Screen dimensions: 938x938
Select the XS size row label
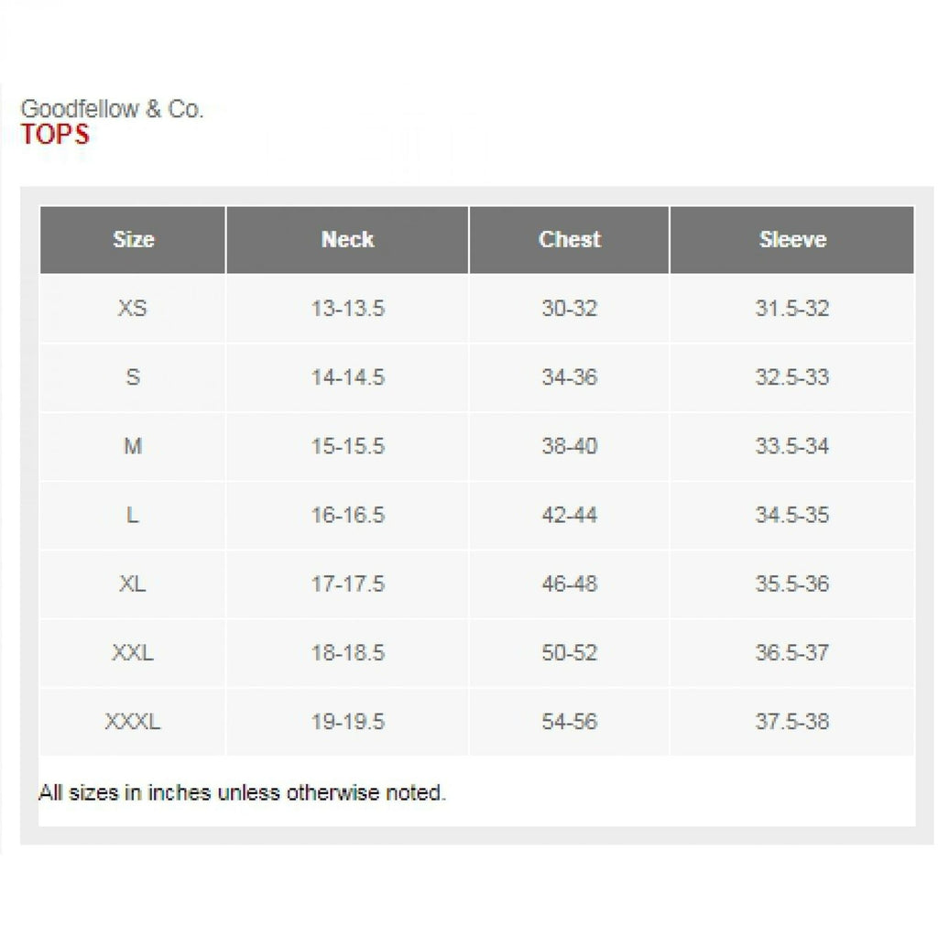[x=133, y=309]
